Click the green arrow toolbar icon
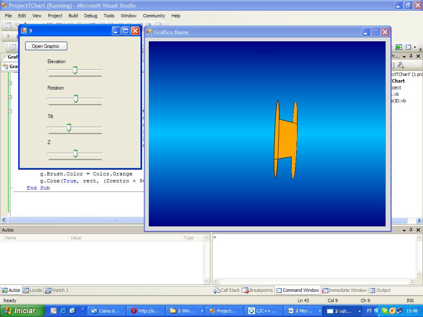This screenshot has height=317, width=423. 399,47
